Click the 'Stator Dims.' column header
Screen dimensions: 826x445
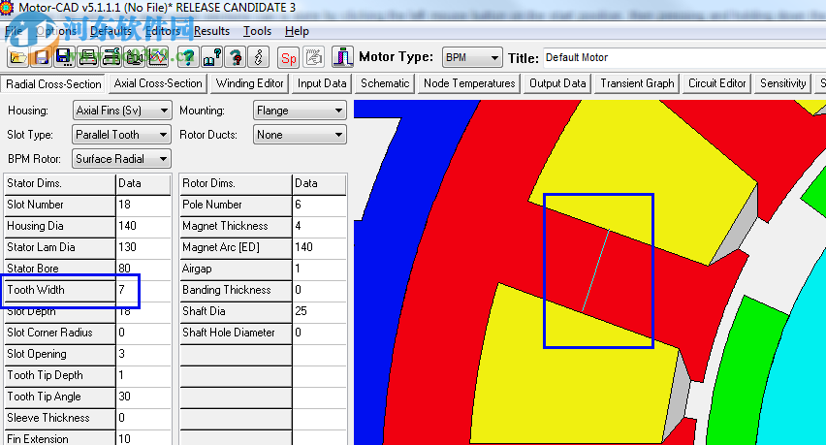[59, 183]
